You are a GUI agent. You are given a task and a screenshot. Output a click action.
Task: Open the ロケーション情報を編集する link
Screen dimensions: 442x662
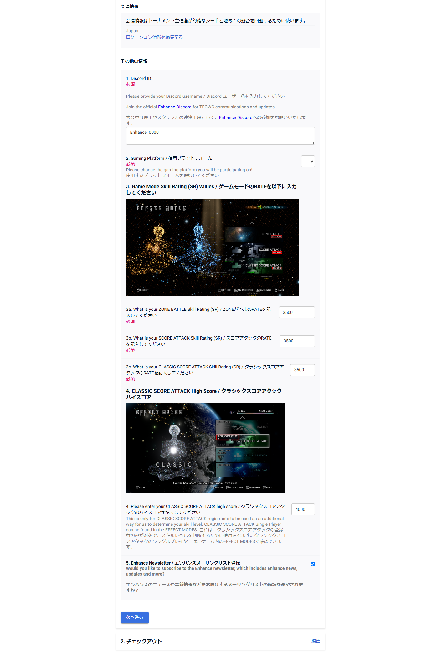point(154,37)
